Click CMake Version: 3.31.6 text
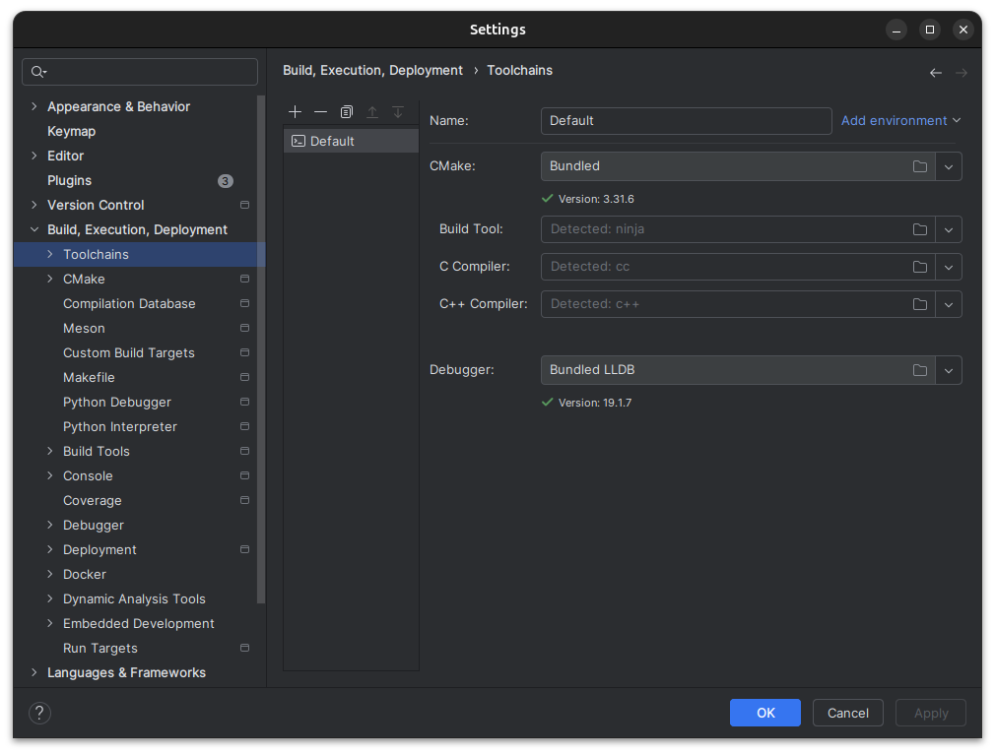This screenshot has width=995, height=754. (x=596, y=199)
